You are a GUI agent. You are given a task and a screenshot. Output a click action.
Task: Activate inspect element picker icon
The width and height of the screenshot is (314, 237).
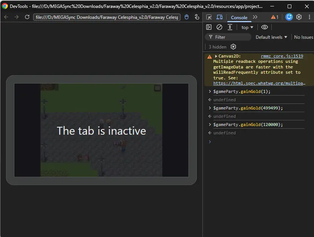coord(209,17)
